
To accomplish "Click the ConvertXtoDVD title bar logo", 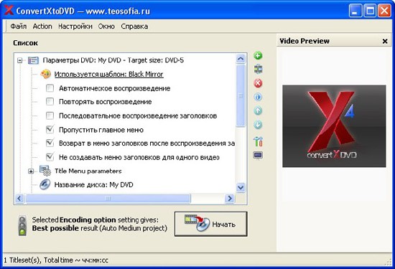I will click(x=9, y=10).
